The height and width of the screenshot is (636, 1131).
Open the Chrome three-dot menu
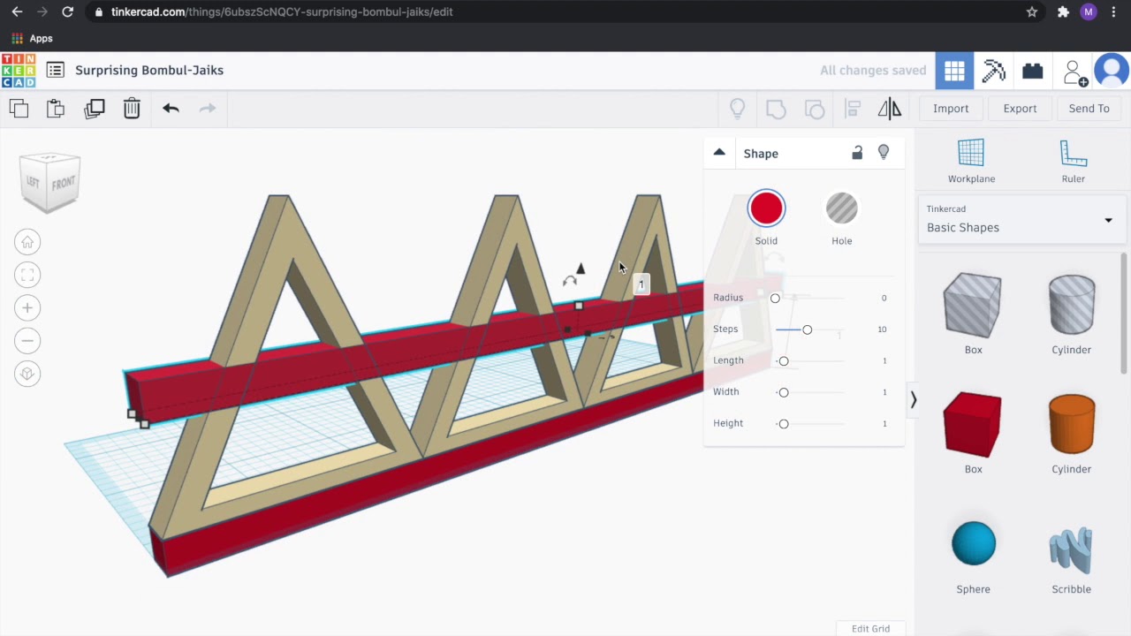(1113, 12)
